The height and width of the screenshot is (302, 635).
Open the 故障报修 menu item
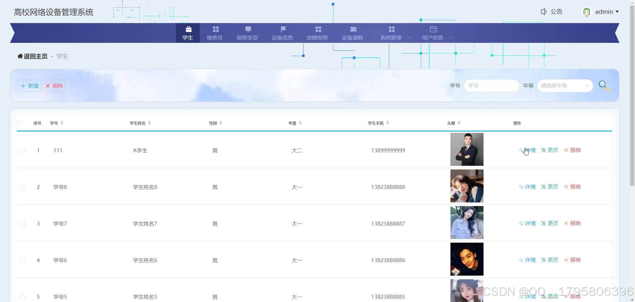317,33
